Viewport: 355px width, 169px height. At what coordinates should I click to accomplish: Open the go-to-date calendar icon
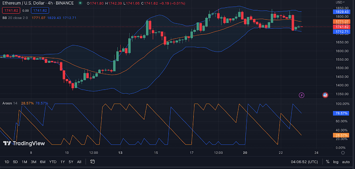tap(92, 161)
